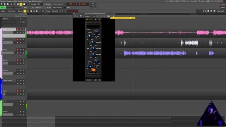This screenshot has height=127, width=226.
Task: Click the plugin window pin icon
Action: coord(81,16)
